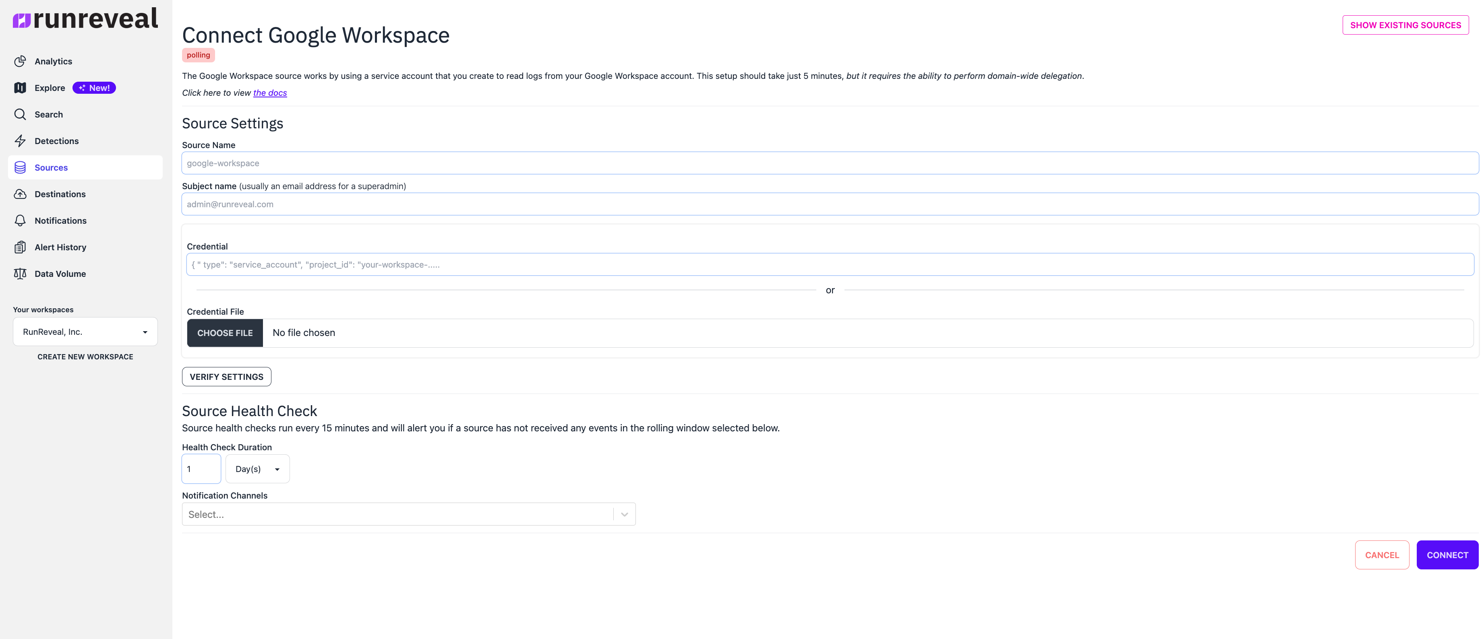This screenshot has height=639, width=1482.
Task: Click the Search magnifier icon
Action: (x=20, y=114)
